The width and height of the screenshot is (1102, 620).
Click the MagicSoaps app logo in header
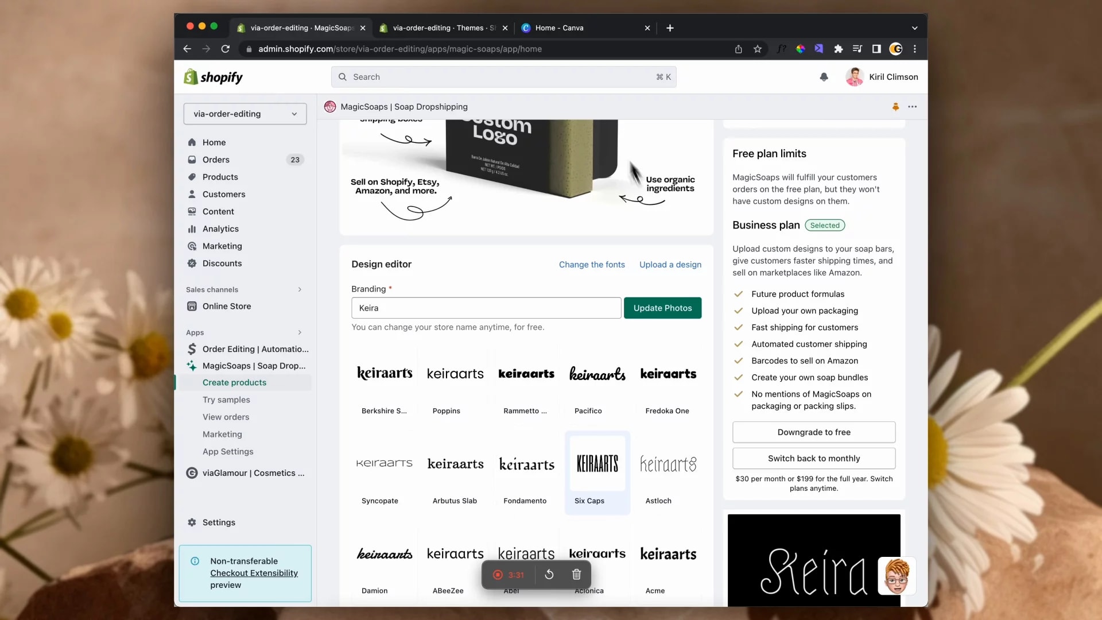point(330,107)
